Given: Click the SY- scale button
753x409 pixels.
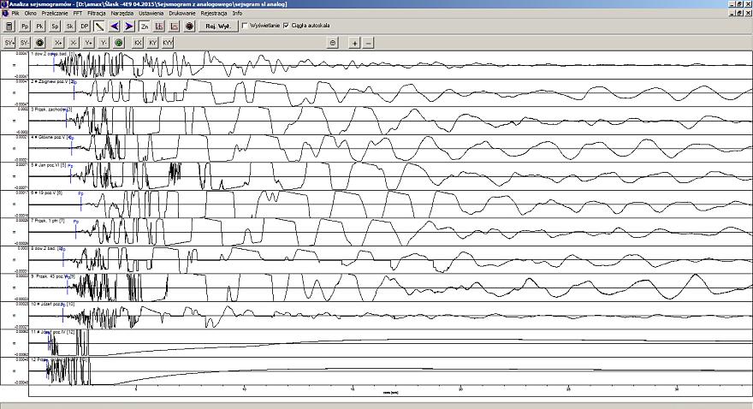Looking at the screenshot, I should pos(25,43).
